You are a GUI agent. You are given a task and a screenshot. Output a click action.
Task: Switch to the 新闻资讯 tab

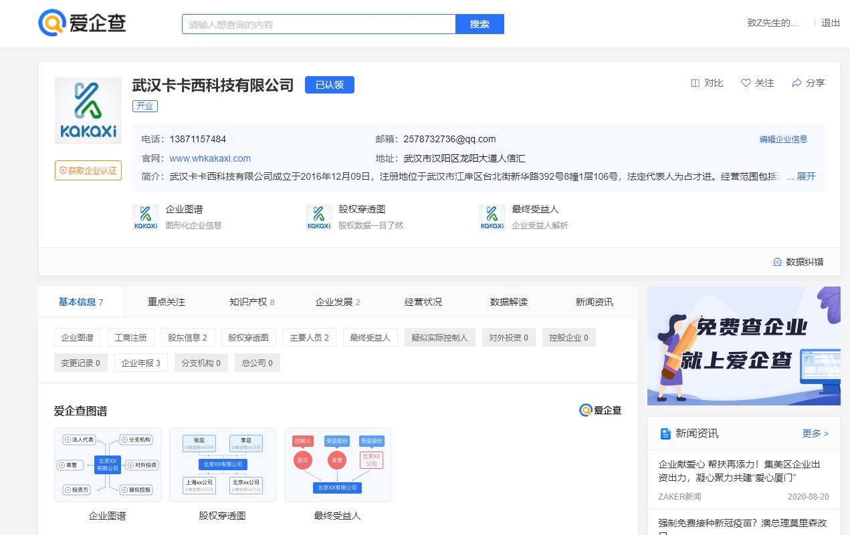pyautogui.click(x=595, y=302)
